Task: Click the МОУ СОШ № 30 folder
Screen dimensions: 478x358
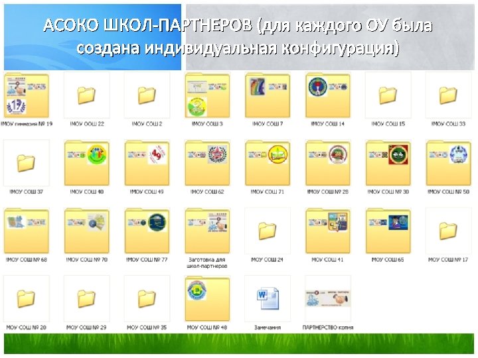Action: pos(388,163)
